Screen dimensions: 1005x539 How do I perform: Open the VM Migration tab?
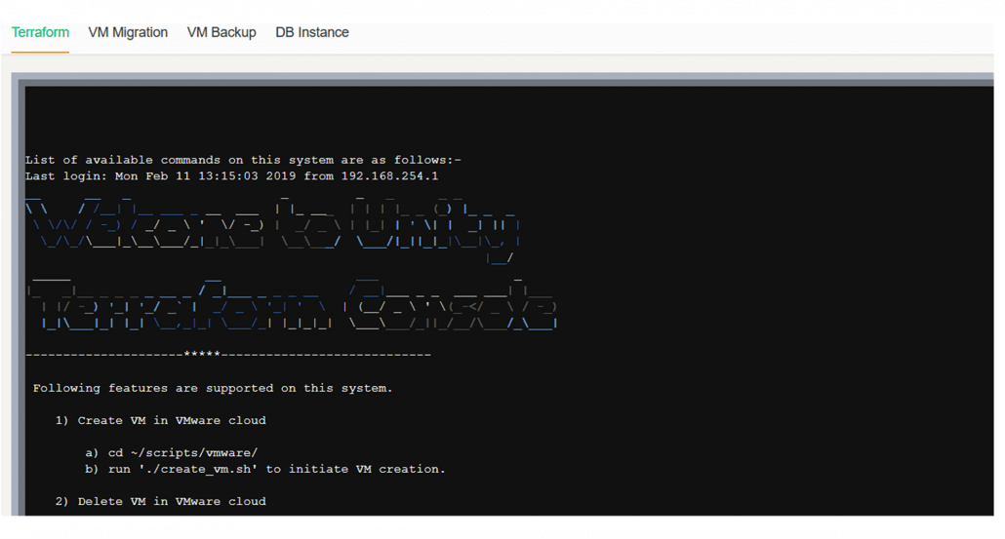128,32
